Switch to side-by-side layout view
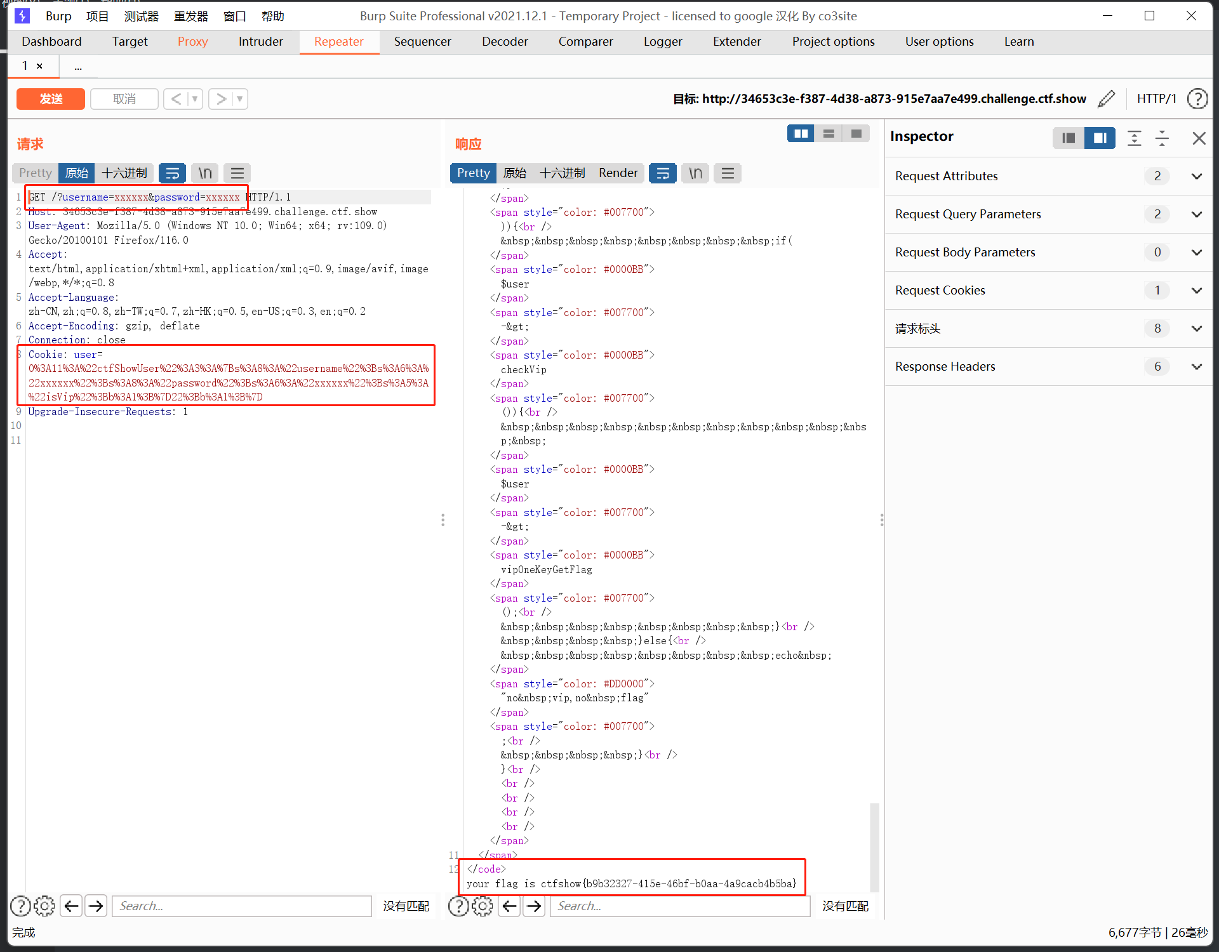This screenshot has width=1219, height=952. pos(801,133)
